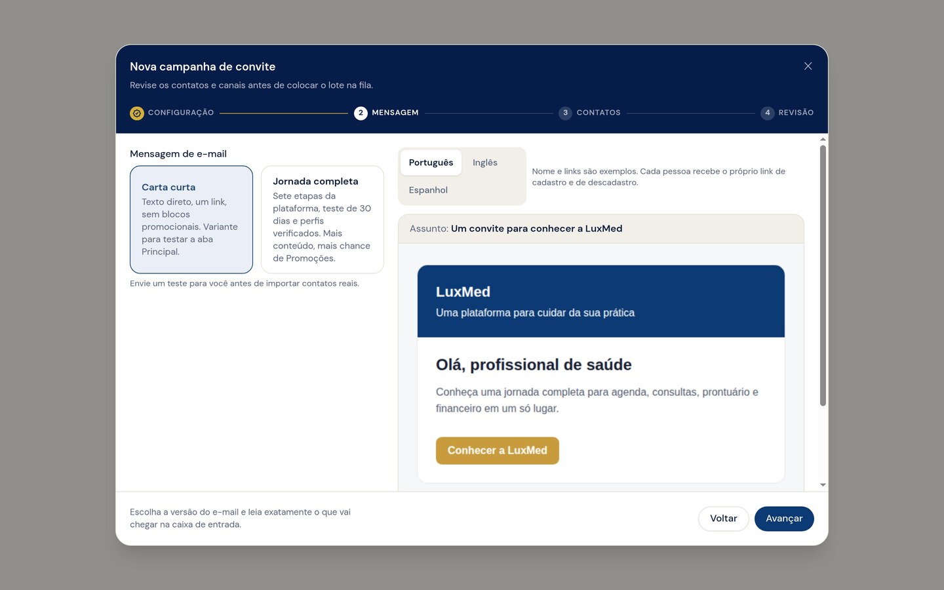
Task: Click the 'Conheça uma jornada completa' paragraph
Action: (x=597, y=400)
